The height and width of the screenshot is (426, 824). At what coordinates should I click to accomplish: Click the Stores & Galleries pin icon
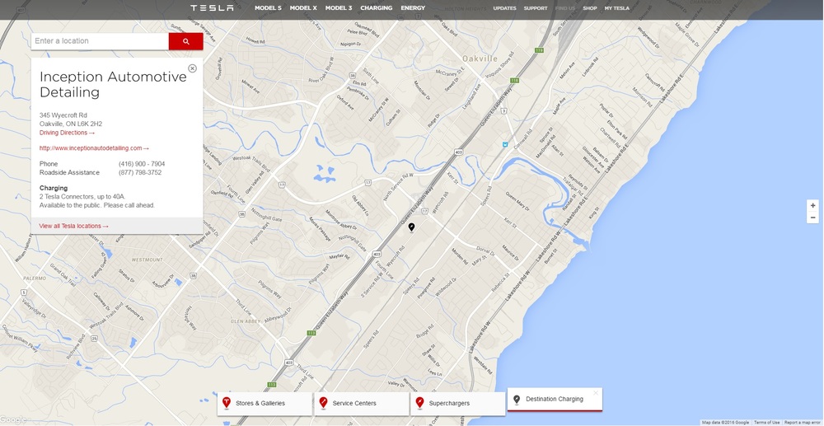227,403
